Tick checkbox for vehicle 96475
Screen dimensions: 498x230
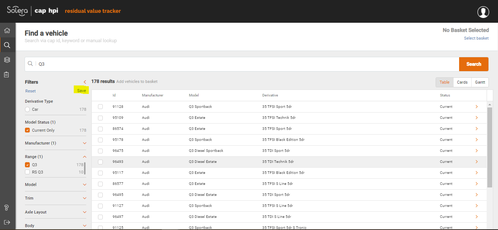coord(101,151)
